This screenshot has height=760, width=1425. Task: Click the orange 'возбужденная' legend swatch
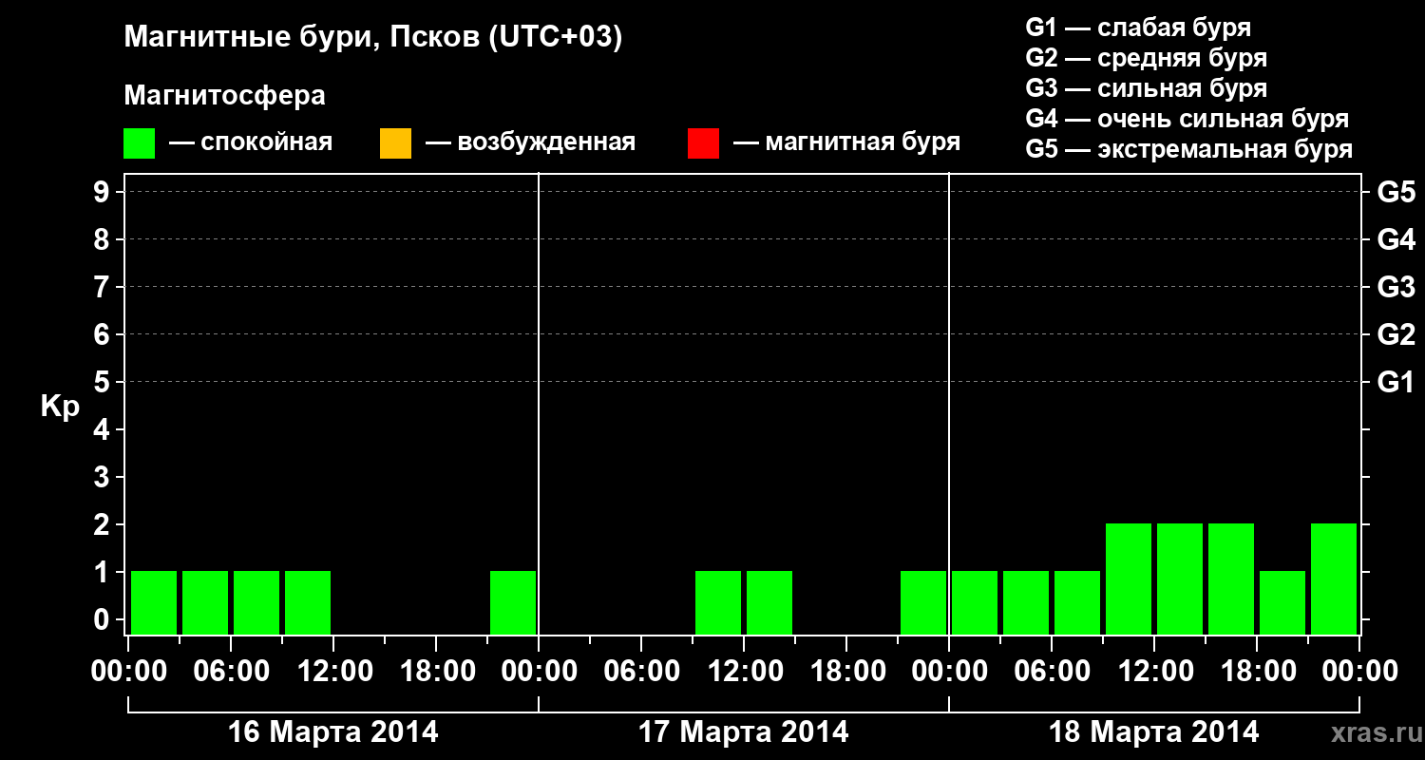395,143
